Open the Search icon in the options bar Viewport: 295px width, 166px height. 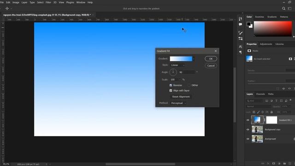pos(284,8)
